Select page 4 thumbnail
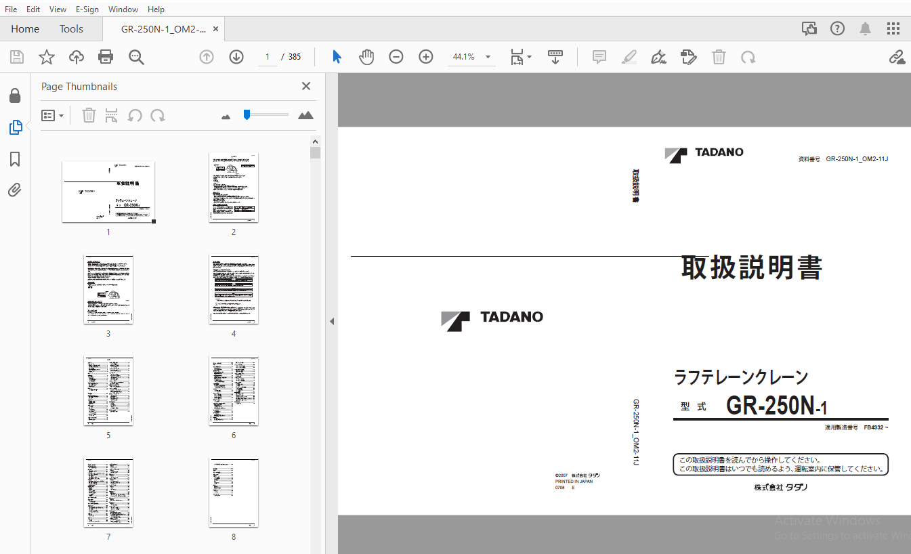 pyautogui.click(x=234, y=289)
